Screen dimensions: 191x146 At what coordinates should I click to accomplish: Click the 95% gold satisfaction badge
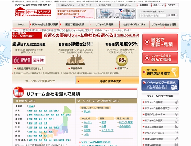(x=122, y=59)
